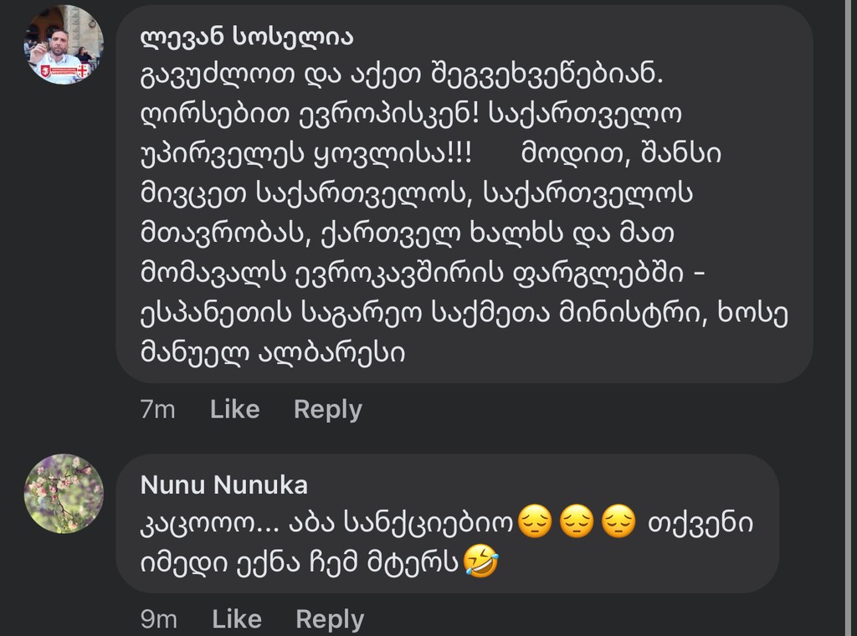The image size is (857, 636).
Task: Open Nunu Nunuka's flower profile picture
Action: (x=64, y=494)
